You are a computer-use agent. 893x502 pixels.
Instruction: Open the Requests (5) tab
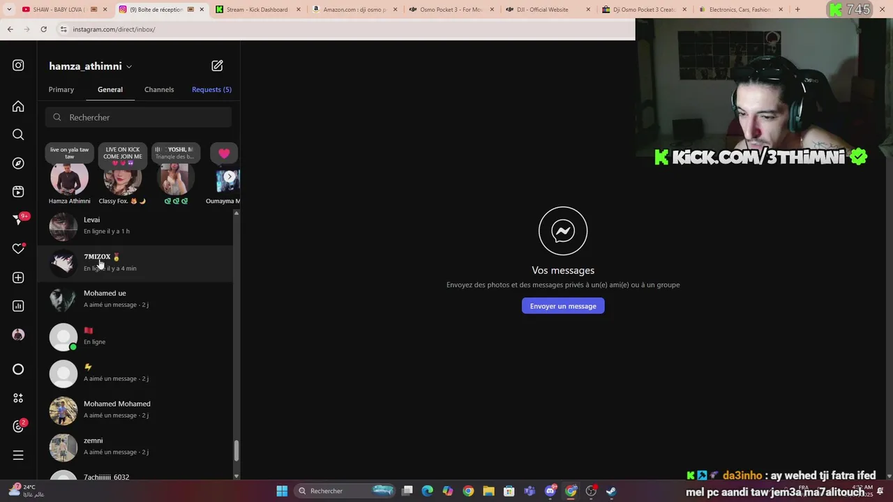211,89
